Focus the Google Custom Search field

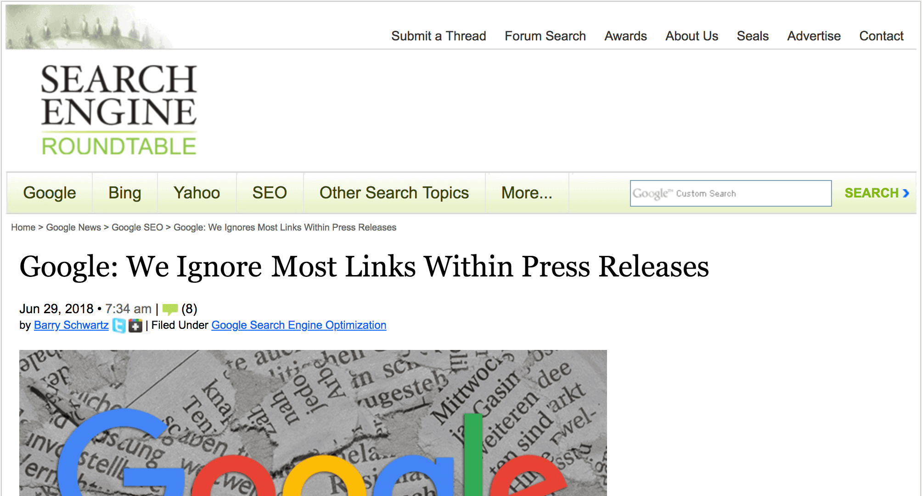(731, 193)
